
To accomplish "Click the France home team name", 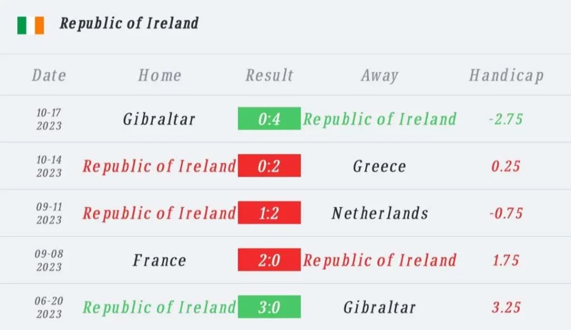I will click(x=159, y=260).
